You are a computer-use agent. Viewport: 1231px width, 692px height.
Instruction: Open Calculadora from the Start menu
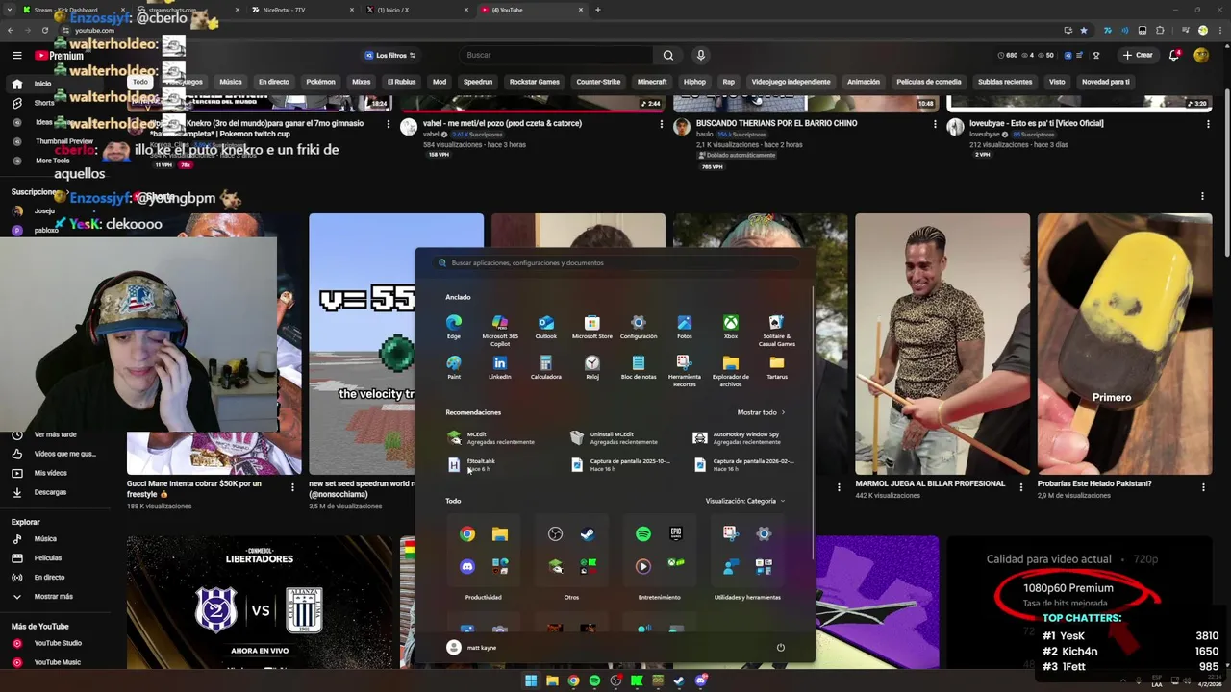(x=546, y=367)
